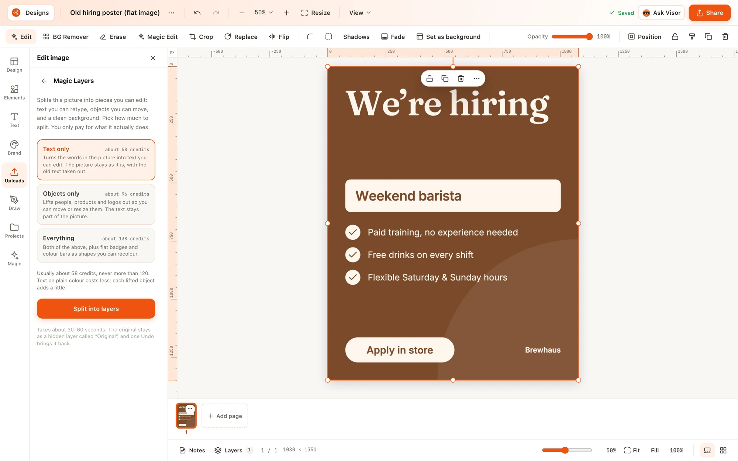Close the Edit image panel

tap(153, 58)
